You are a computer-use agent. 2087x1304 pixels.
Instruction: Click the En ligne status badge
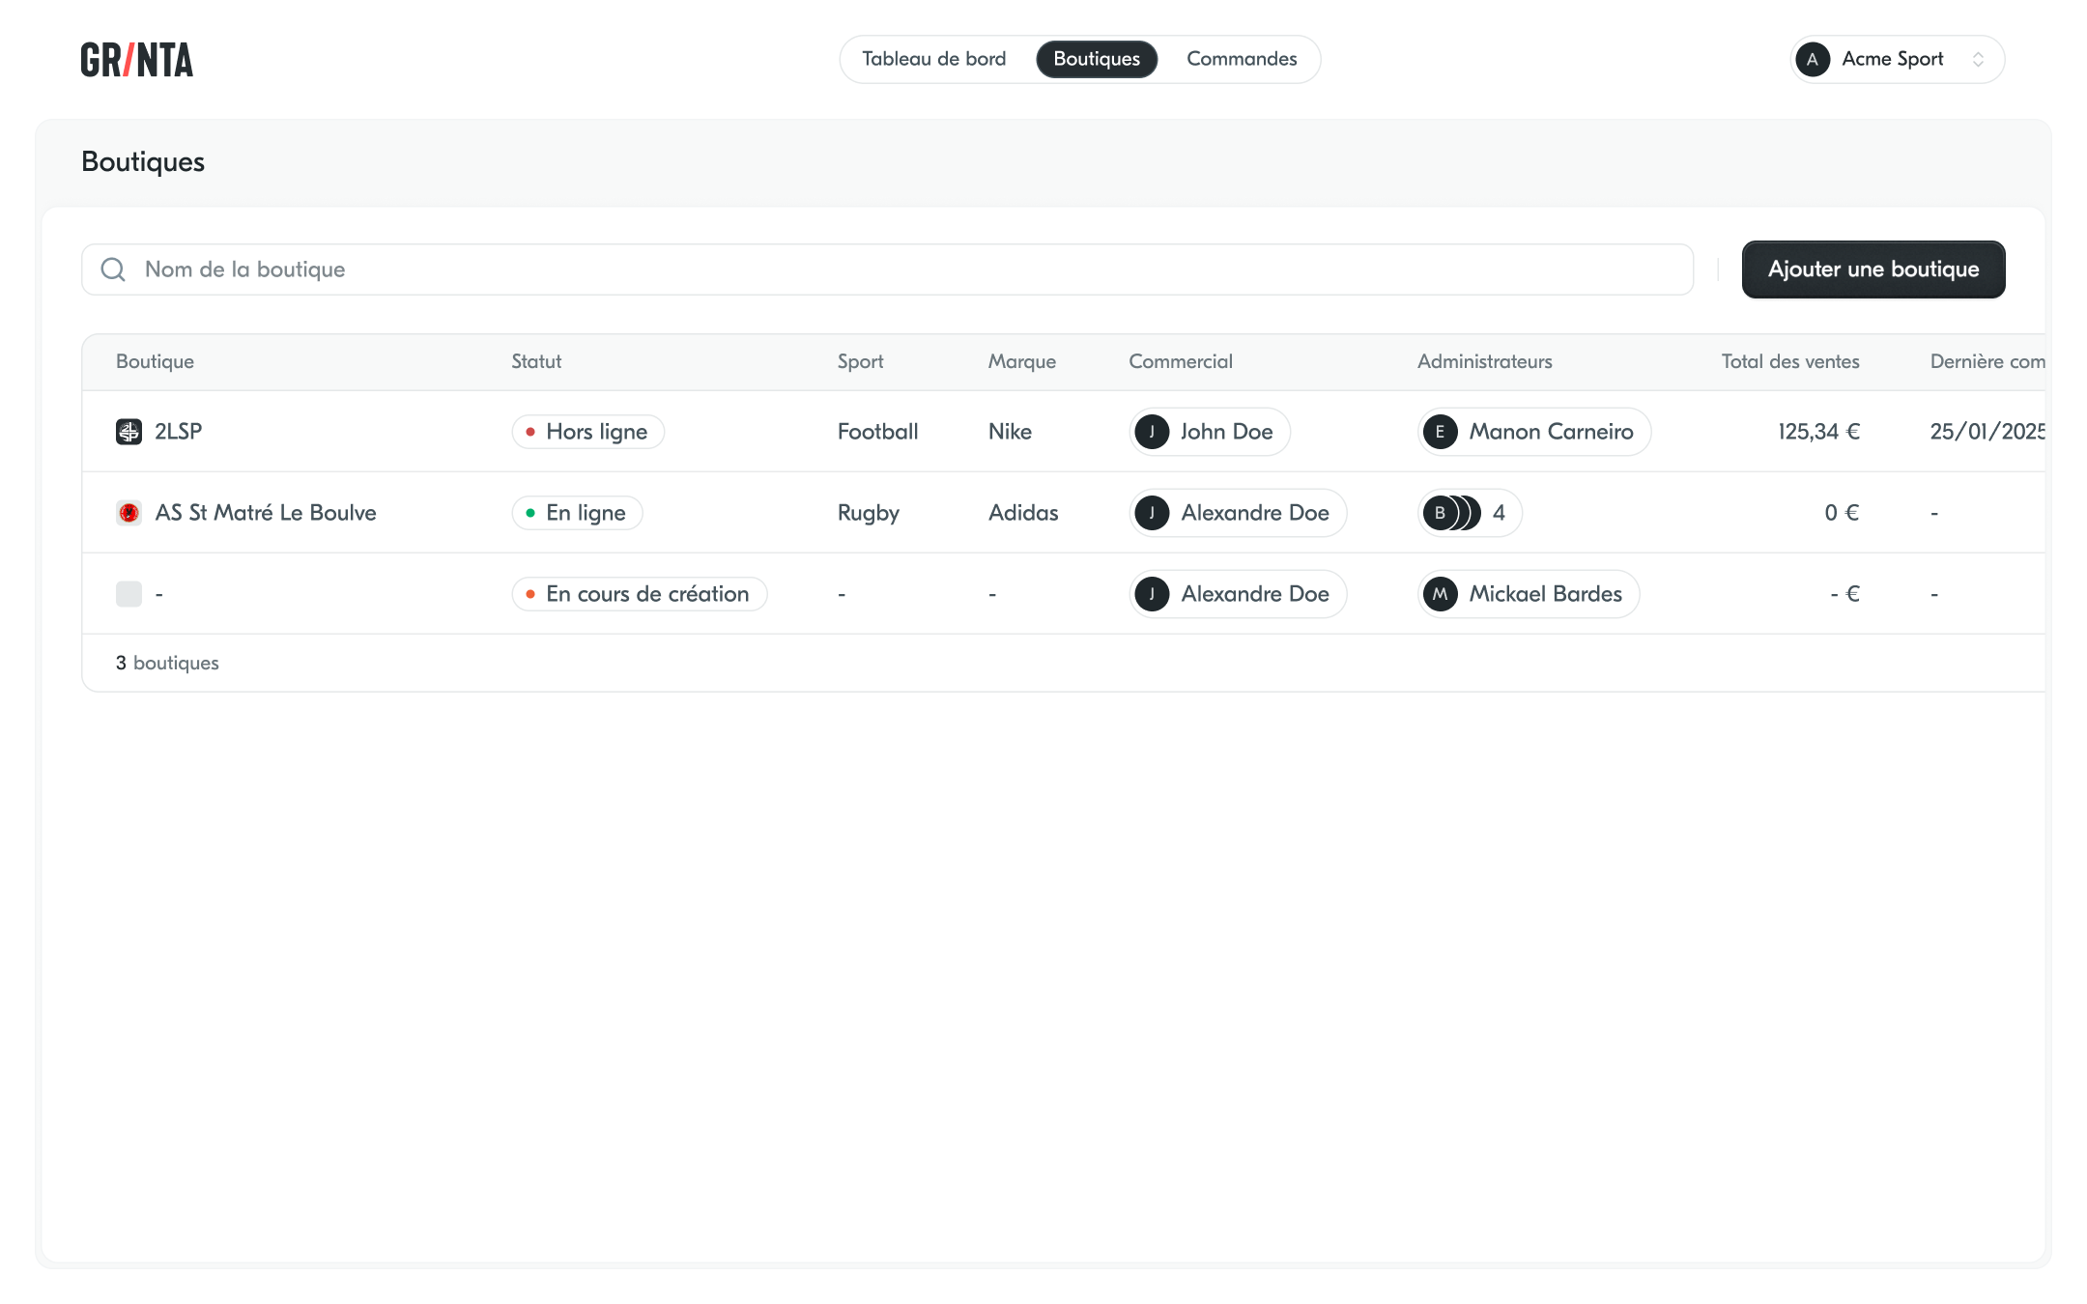577,513
